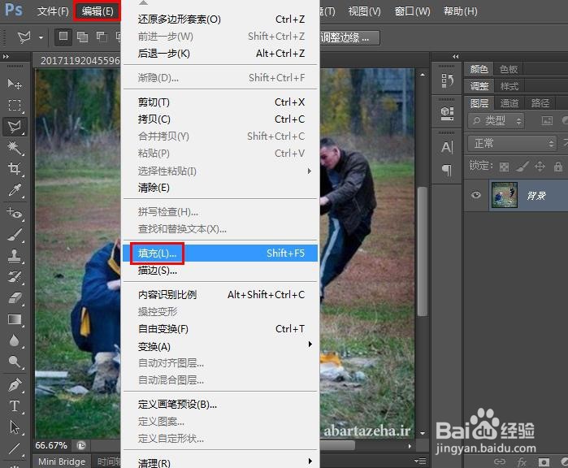Screen dimensions: 568x468
Task: Switch to the 通道 tab
Action: 509,104
